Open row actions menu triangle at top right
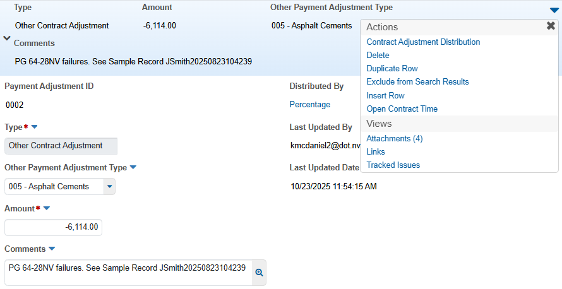This screenshot has height=289, width=562. click(x=554, y=10)
